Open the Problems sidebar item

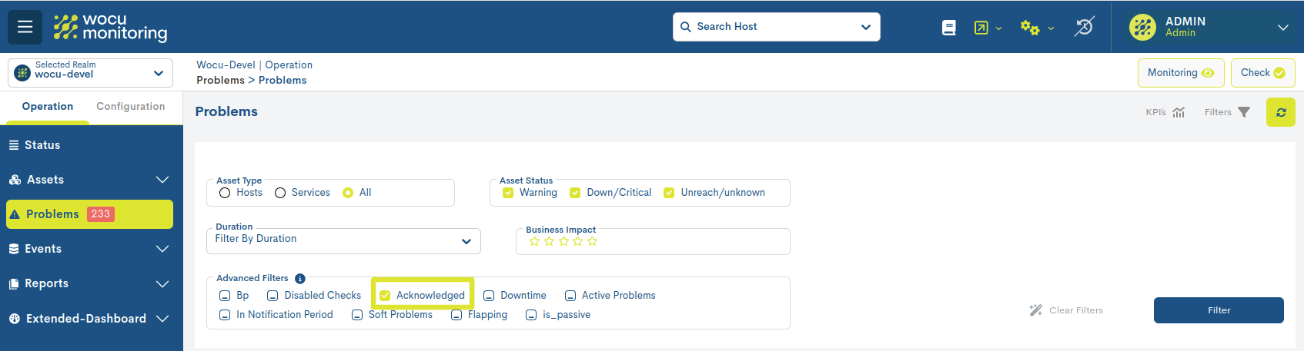(89, 214)
